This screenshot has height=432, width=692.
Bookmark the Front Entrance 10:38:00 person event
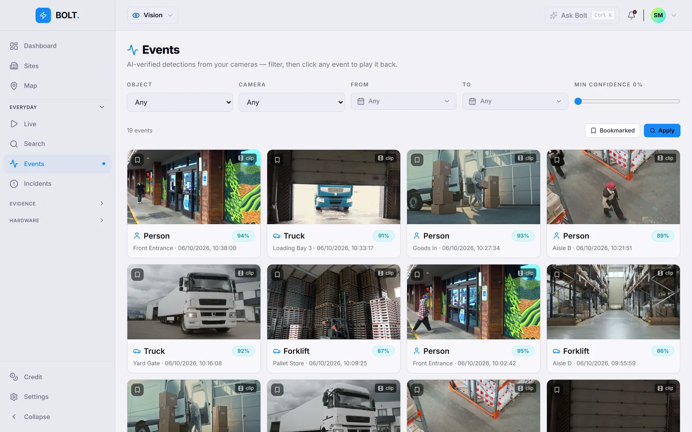138,160
